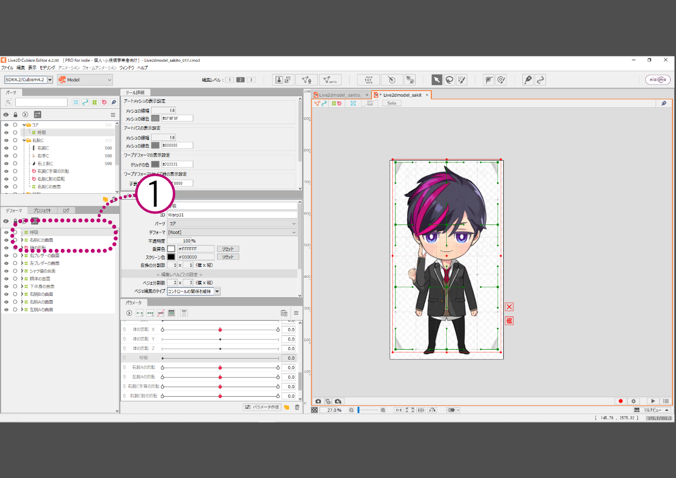This screenshot has width=676, height=478.
Task: Click the parameter panel hamburger menu icon
Action: click(x=296, y=313)
